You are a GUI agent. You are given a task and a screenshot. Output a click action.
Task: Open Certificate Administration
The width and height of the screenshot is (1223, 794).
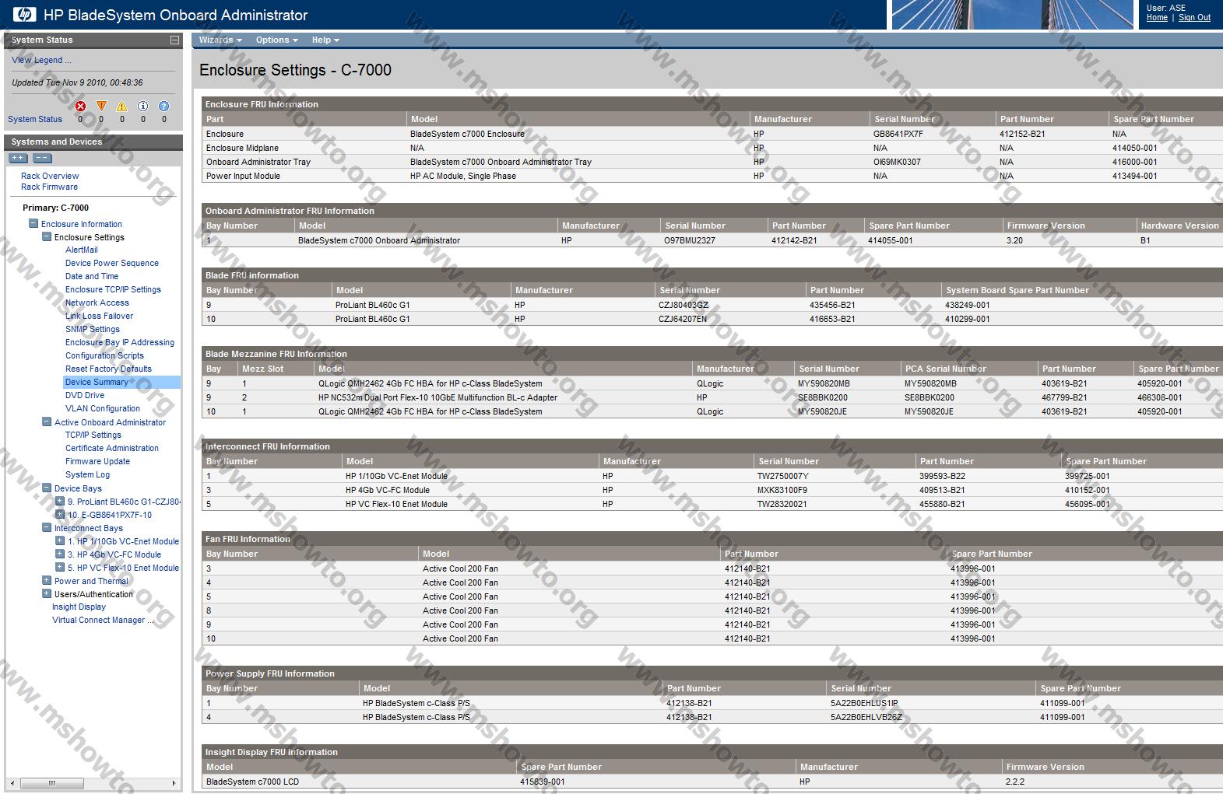coord(112,448)
